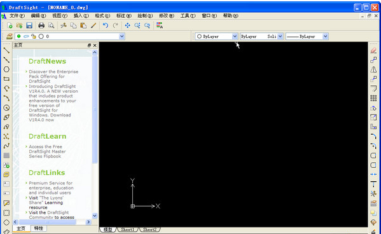Select the Circle drawing tool
381x234 pixels.
6,69
